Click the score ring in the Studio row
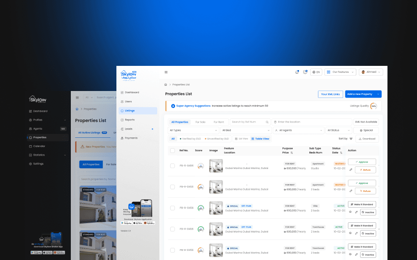 (x=201, y=166)
